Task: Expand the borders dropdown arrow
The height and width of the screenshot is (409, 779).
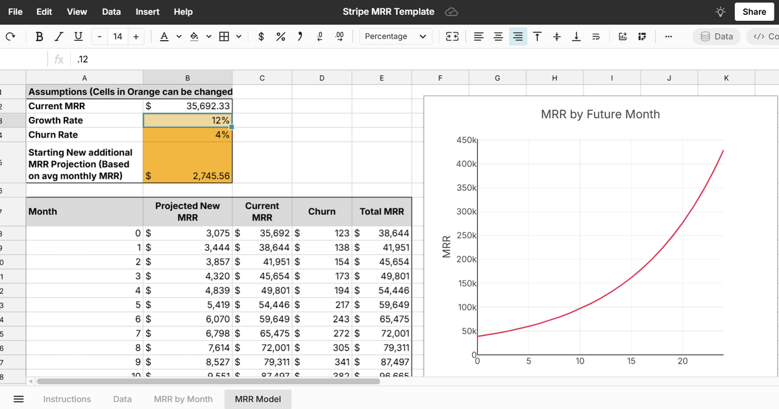Action: (239, 36)
